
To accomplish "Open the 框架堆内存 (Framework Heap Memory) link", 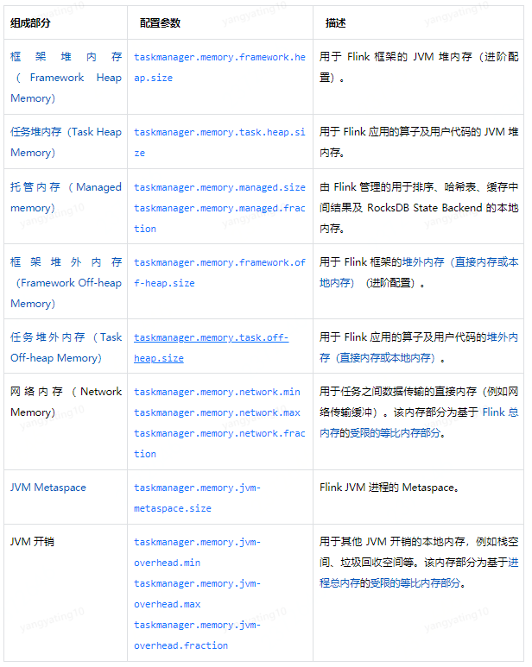I will coord(66,78).
